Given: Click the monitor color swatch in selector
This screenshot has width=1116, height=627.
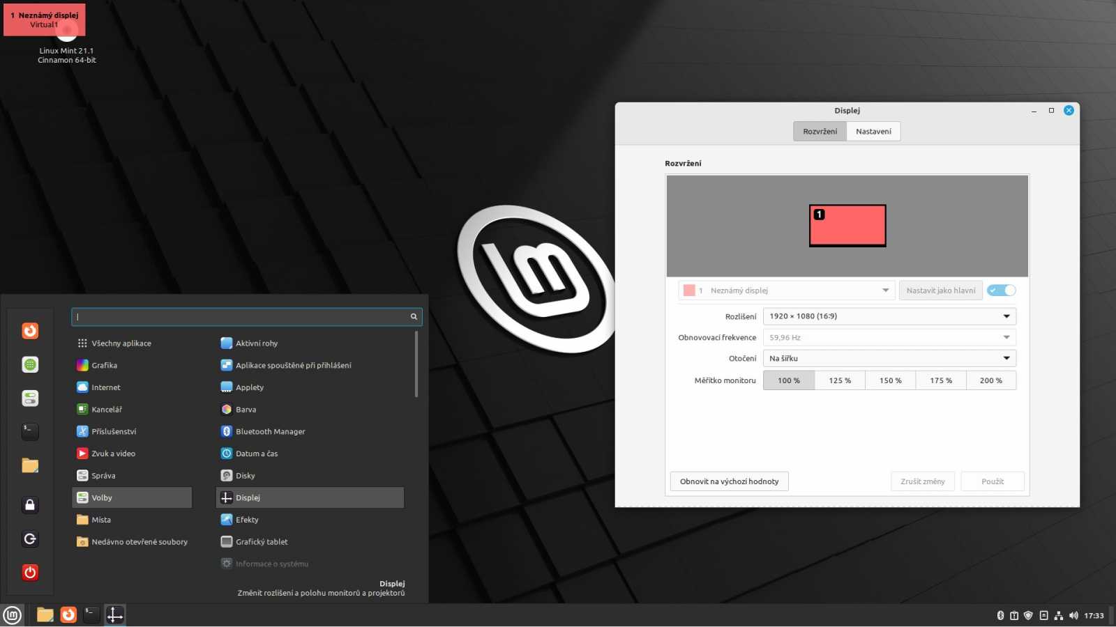Looking at the screenshot, I should [689, 291].
